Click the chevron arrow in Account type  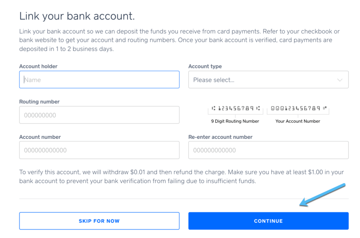pyautogui.click(x=340, y=80)
